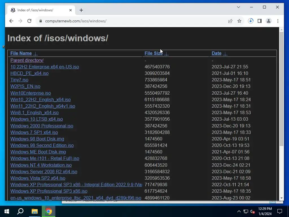The image size is (289, 217).
Task: Open File Explorer from the taskbar
Action: [34, 211]
